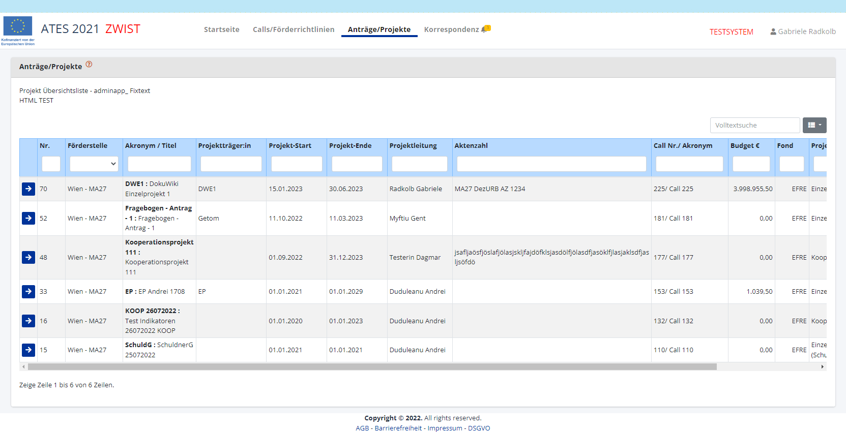Open the Barrierefreiheit footer link

click(x=398, y=428)
